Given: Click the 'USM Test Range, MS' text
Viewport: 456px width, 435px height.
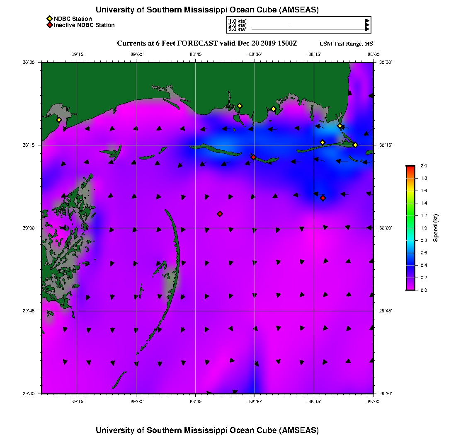Looking at the screenshot, I should [346, 44].
